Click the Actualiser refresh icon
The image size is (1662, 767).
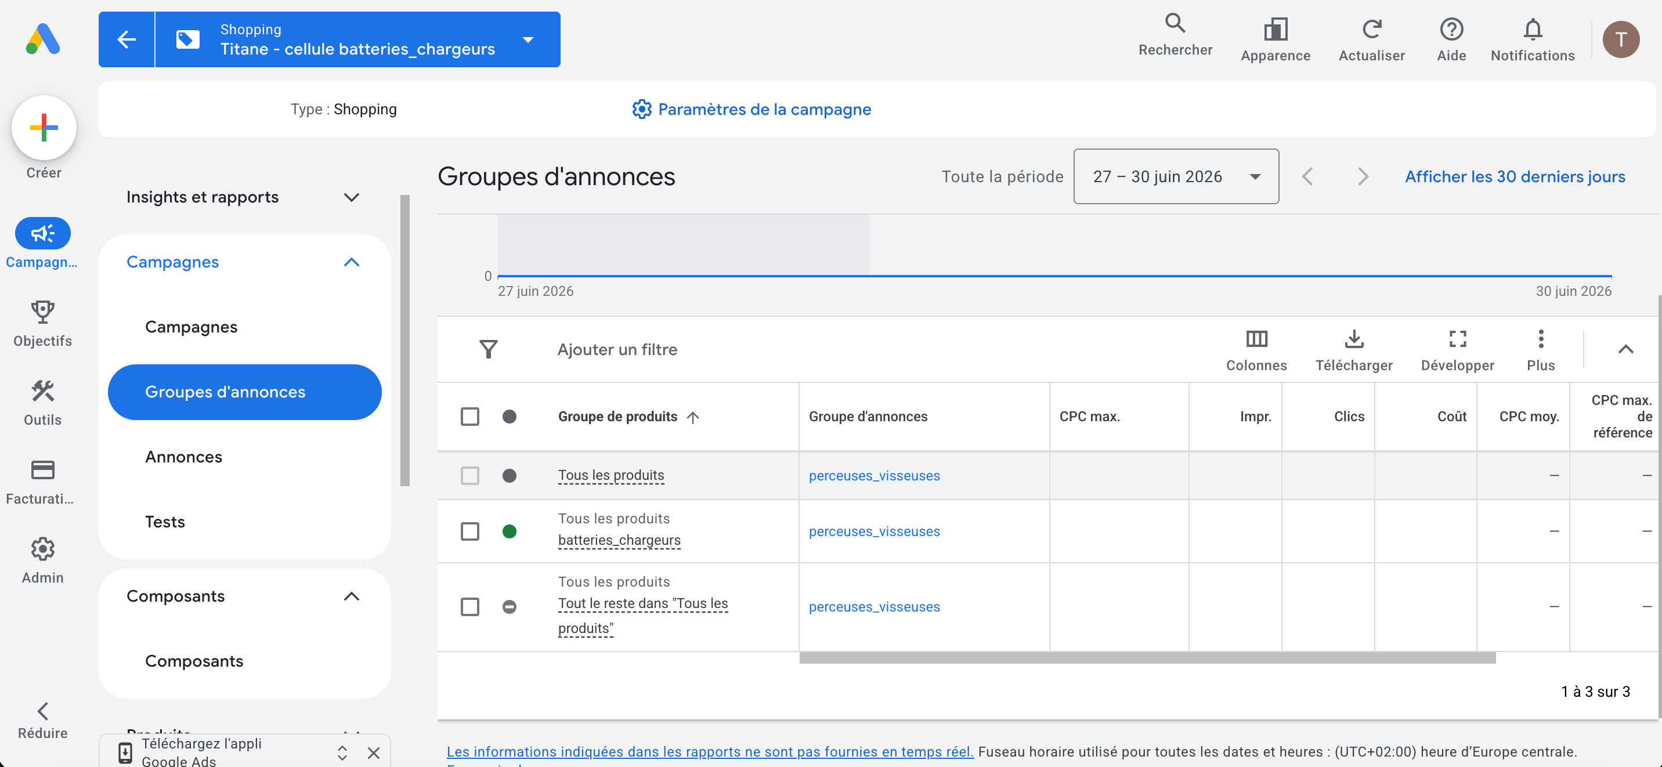pyautogui.click(x=1371, y=29)
